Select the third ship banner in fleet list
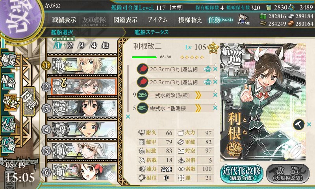 pos(84,108)
